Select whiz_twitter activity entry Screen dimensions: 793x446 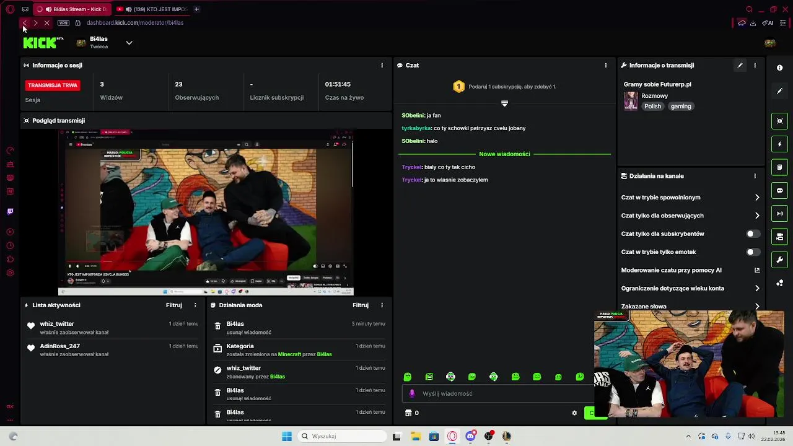coord(112,328)
